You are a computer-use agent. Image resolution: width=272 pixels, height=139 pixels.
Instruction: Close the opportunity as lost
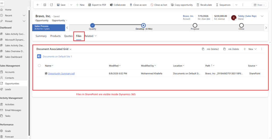[x=159, y=5]
